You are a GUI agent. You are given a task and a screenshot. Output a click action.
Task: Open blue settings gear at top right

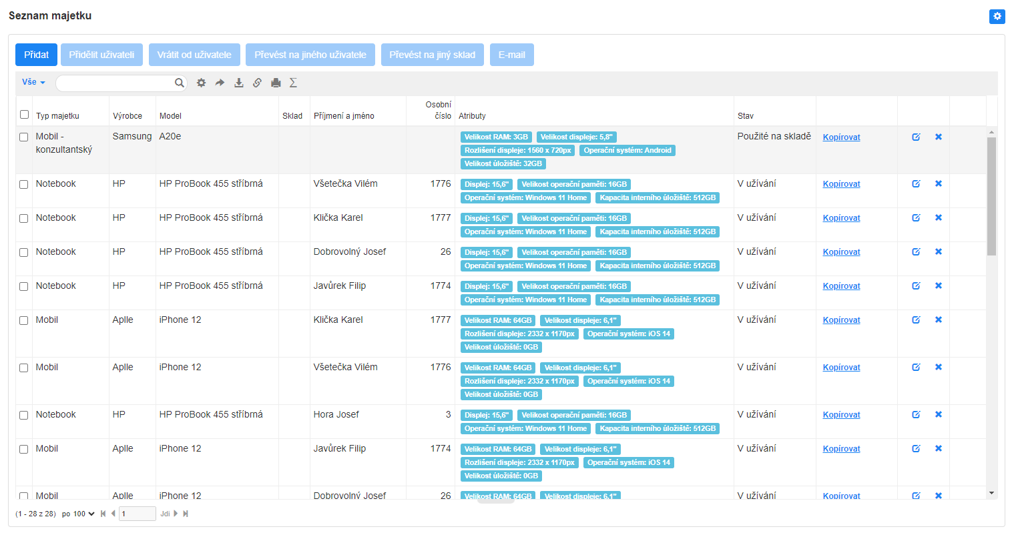997,16
